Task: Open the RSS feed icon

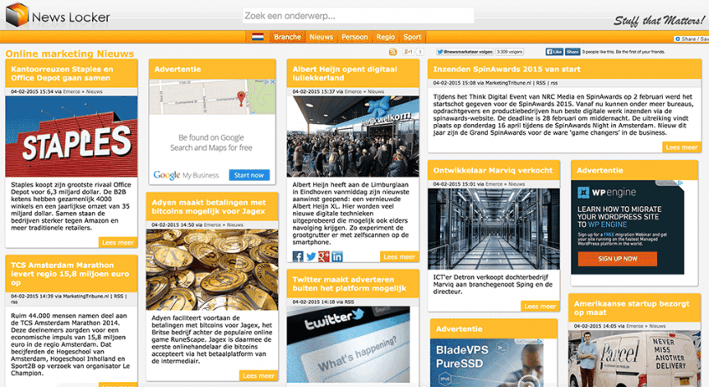Action: [392, 52]
